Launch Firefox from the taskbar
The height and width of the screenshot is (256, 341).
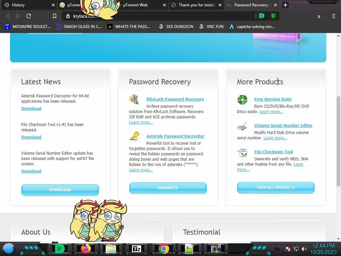pyautogui.click(x=86, y=249)
